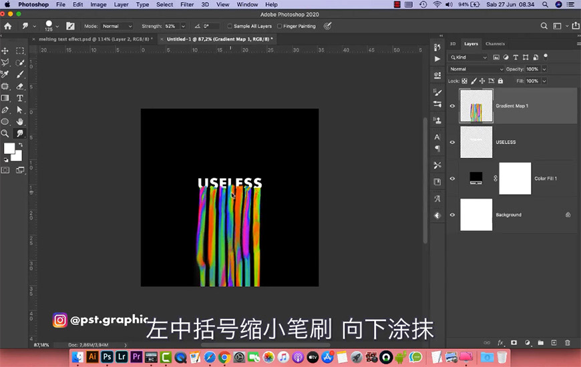Choose the Polygonal Lasso tool
Viewport: 581px width, 367px height.
pos(5,63)
